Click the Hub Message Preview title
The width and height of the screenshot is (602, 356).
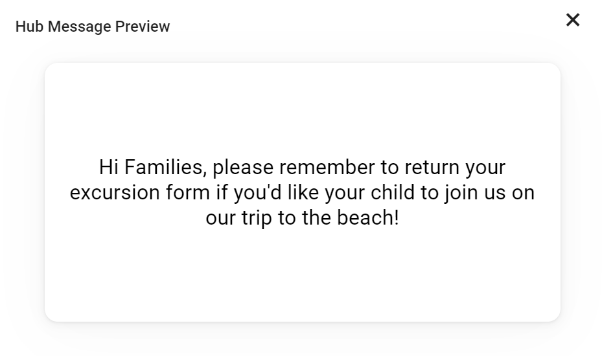(x=93, y=27)
